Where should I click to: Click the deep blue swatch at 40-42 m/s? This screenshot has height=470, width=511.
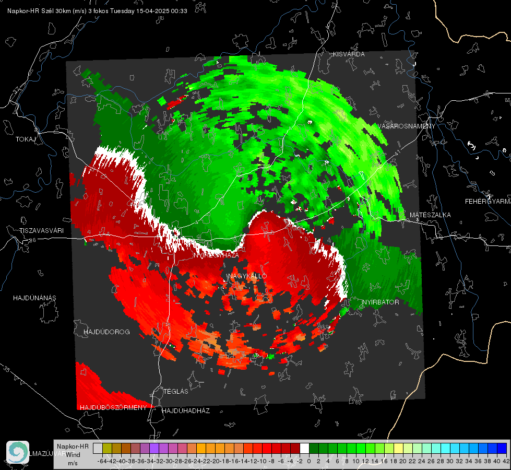502,448
